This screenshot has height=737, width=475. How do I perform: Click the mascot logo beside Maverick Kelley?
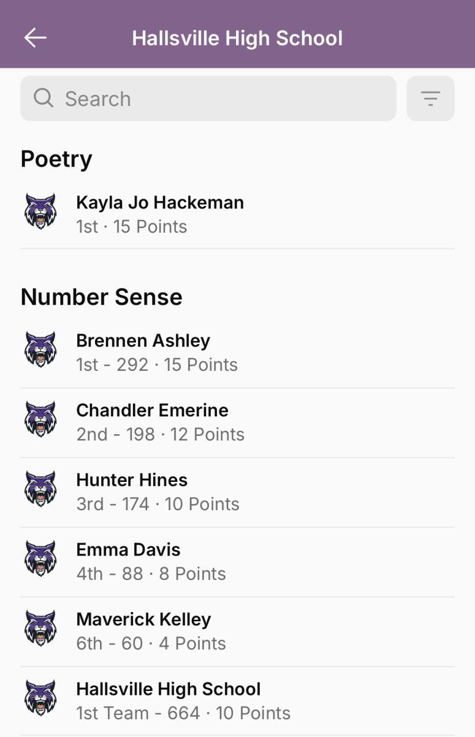coord(40,629)
